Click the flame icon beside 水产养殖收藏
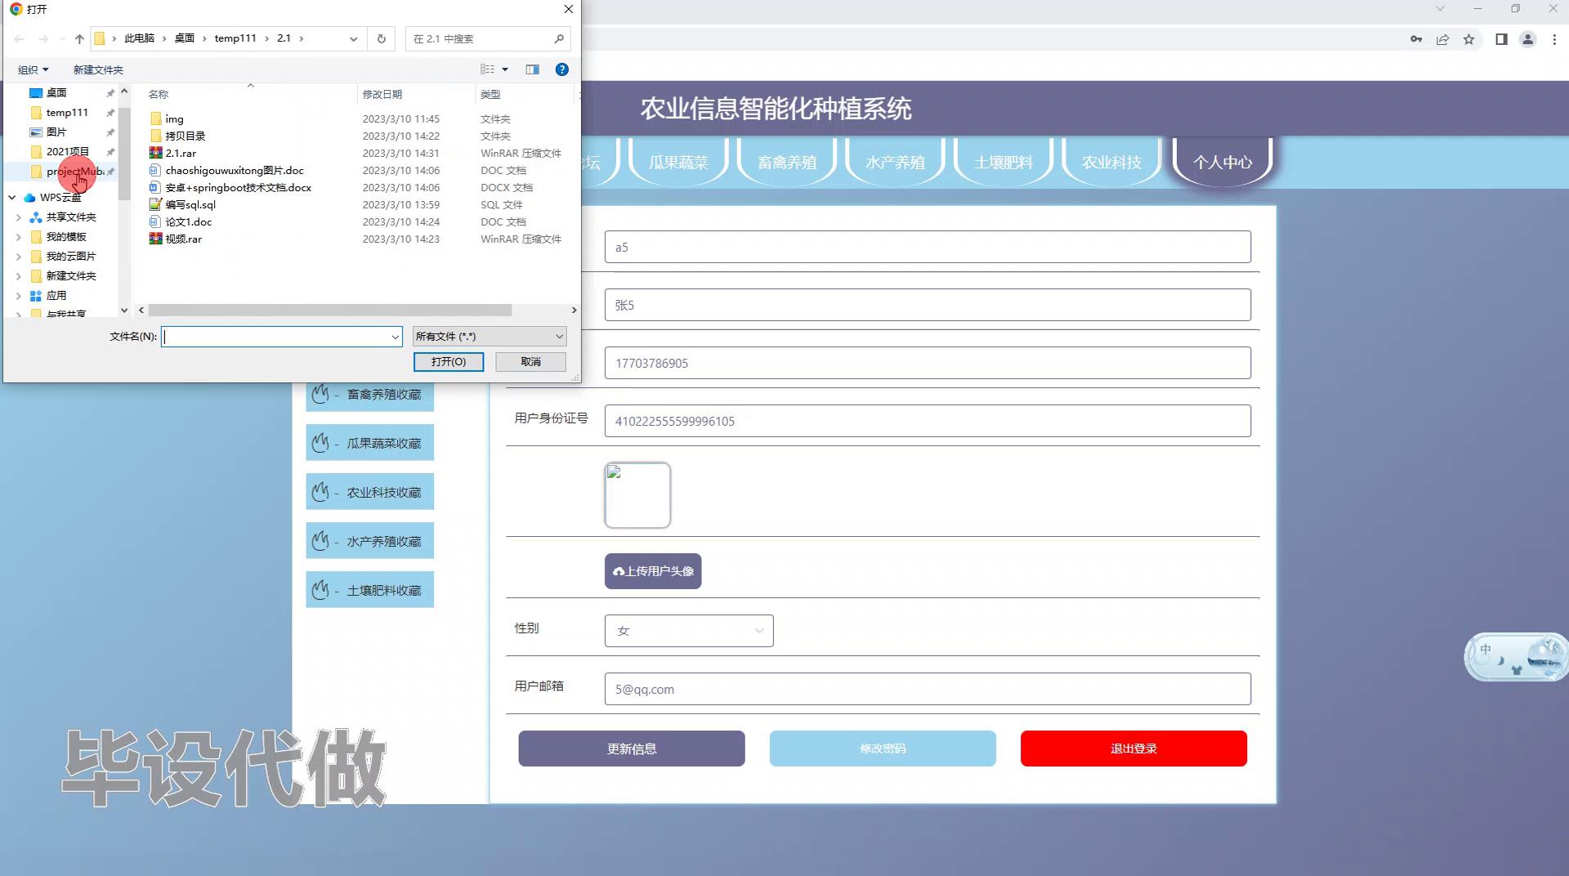The height and width of the screenshot is (876, 1569). point(320,541)
